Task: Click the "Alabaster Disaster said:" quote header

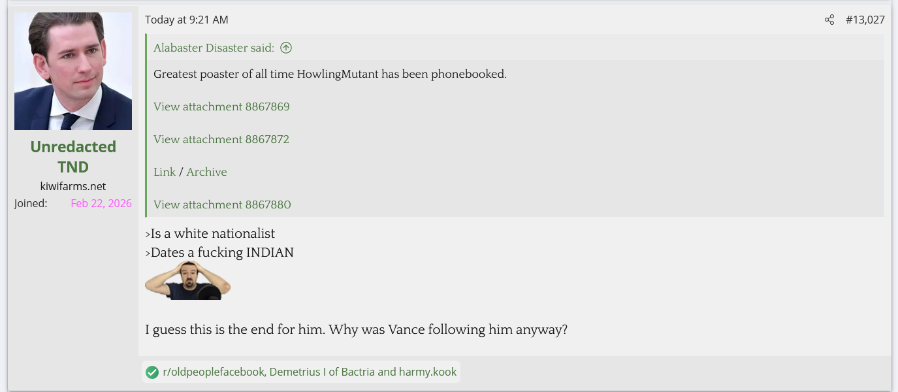Action: point(214,48)
